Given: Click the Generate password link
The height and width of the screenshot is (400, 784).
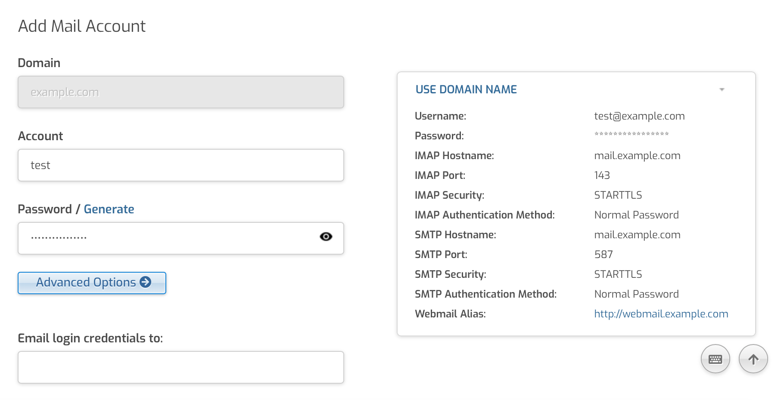Looking at the screenshot, I should coord(109,209).
